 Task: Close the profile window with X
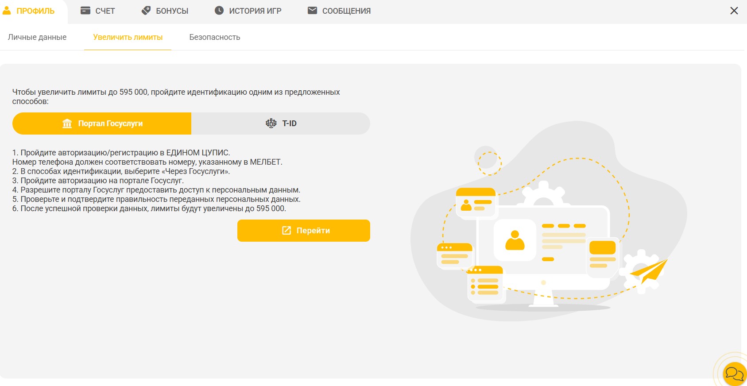[x=734, y=11]
